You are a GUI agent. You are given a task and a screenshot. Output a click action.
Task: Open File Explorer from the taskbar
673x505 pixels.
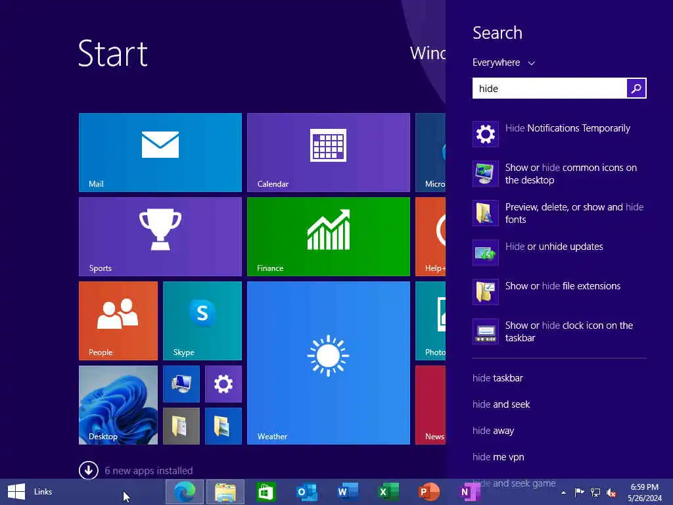(225, 492)
